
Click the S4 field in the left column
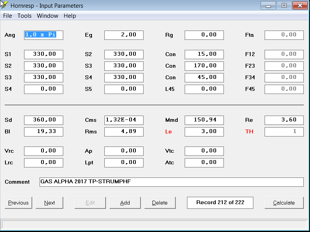tap(43, 89)
